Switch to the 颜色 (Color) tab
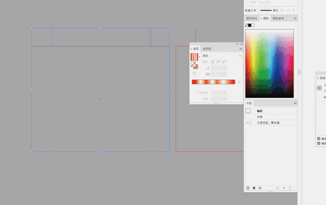This screenshot has height=205, width=326. tap(265, 18)
